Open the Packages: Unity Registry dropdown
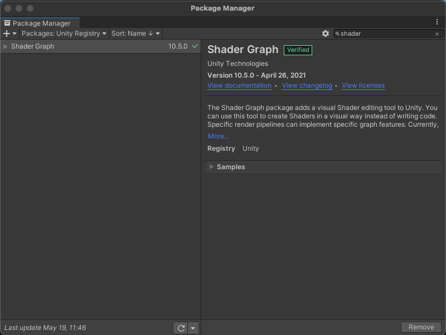 tap(64, 33)
